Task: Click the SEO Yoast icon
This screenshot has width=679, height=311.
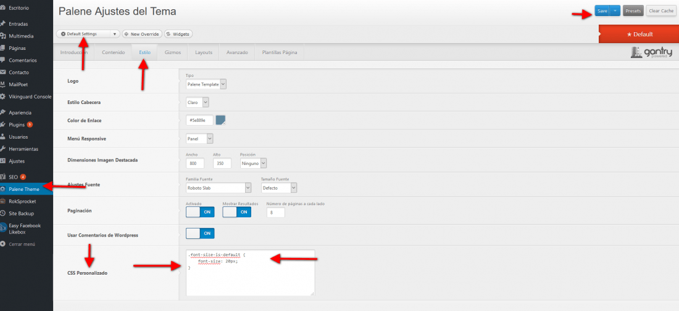Action: (3, 177)
